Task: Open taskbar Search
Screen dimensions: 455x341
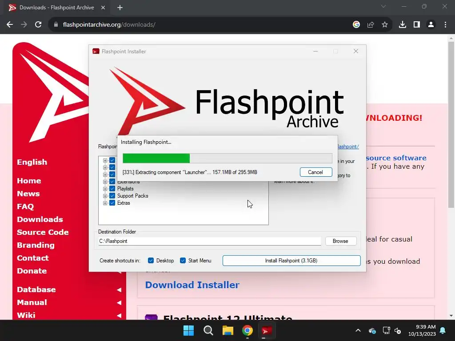Action: pyautogui.click(x=208, y=330)
